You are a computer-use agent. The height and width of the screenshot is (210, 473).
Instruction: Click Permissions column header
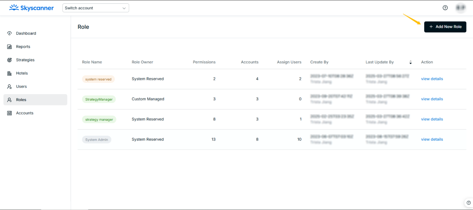204,62
